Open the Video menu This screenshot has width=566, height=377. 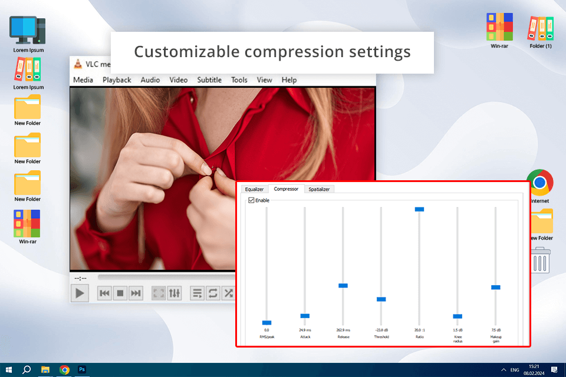click(x=178, y=80)
